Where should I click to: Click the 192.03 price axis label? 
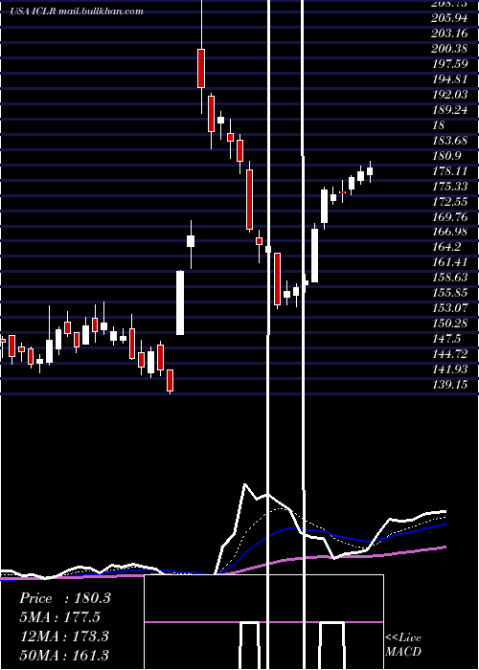(x=449, y=95)
